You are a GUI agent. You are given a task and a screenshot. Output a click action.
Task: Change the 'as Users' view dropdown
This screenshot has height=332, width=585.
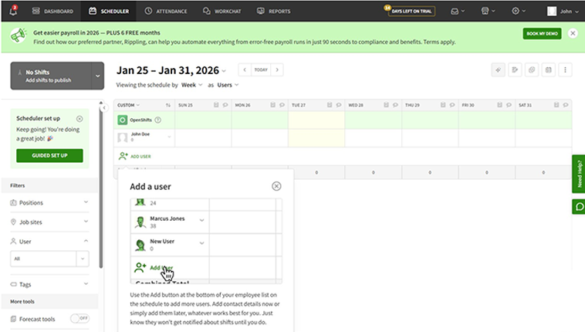click(228, 85)
